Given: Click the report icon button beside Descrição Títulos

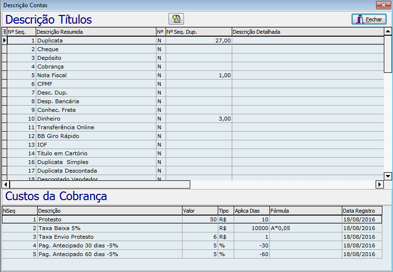Looking at the screenshot, I should 176,19.
